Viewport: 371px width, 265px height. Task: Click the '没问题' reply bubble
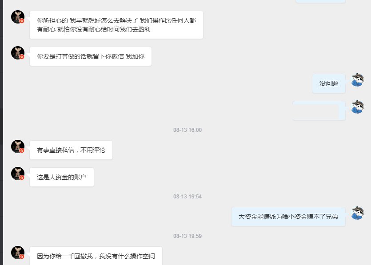(329, 83)
